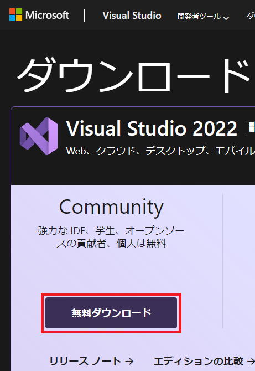Click the arrow after エディションの比較
This screenshot has height=371, width=255.
(x=251, y=362)
